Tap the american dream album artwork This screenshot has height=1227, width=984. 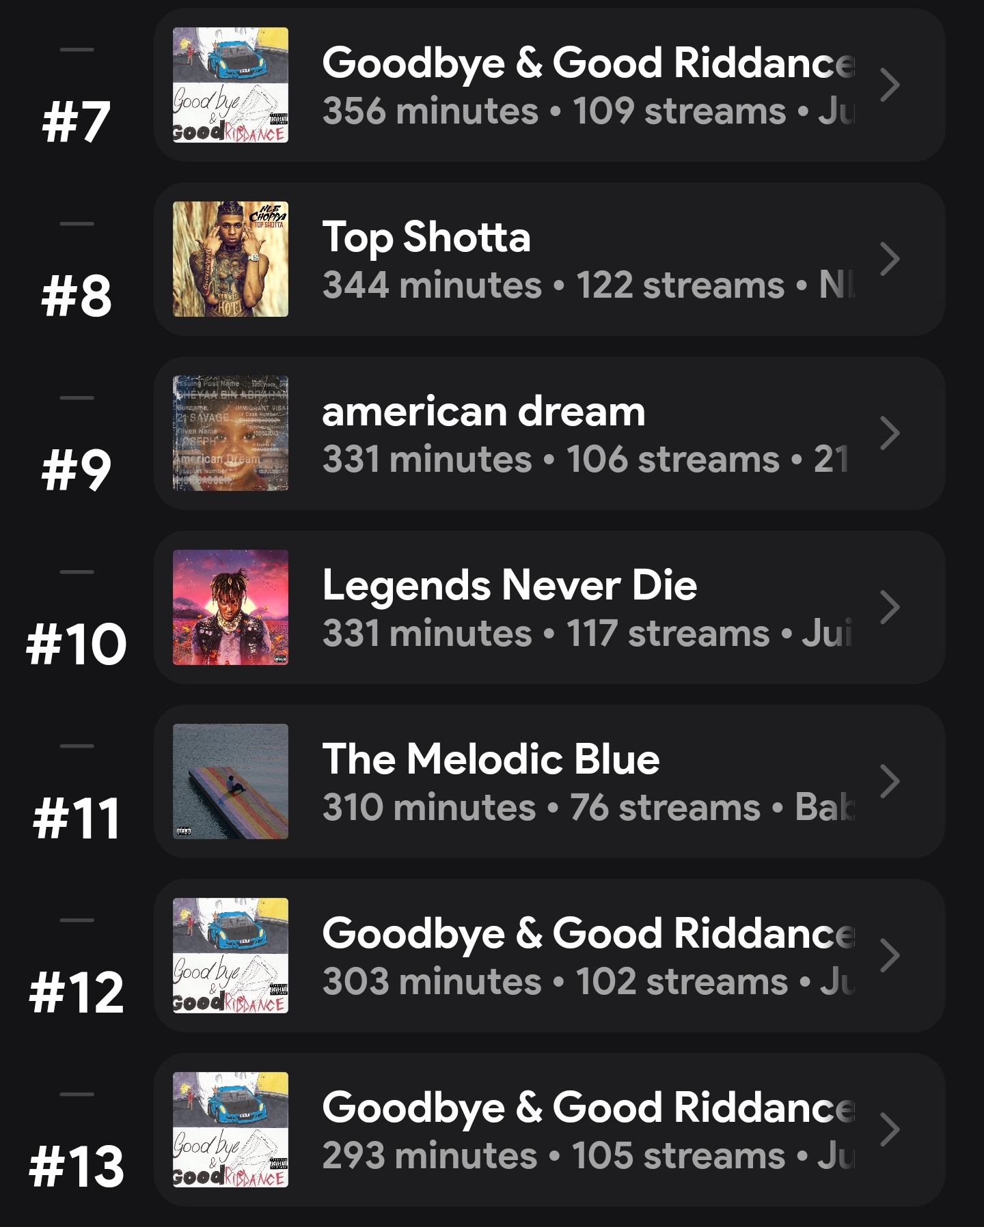click(x=230, y=433)
